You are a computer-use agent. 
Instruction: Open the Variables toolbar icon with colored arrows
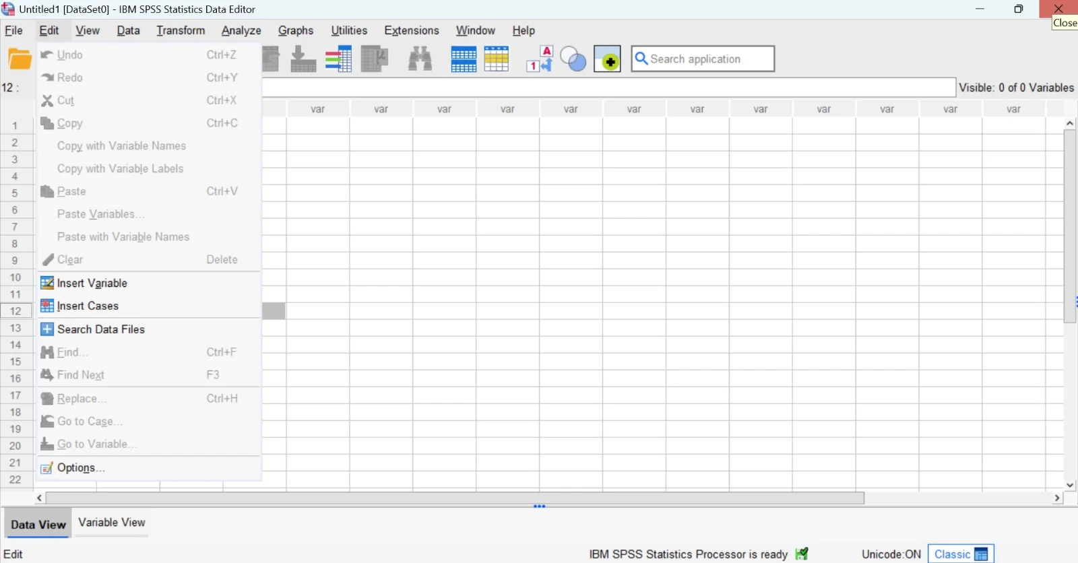click(338, 59)
